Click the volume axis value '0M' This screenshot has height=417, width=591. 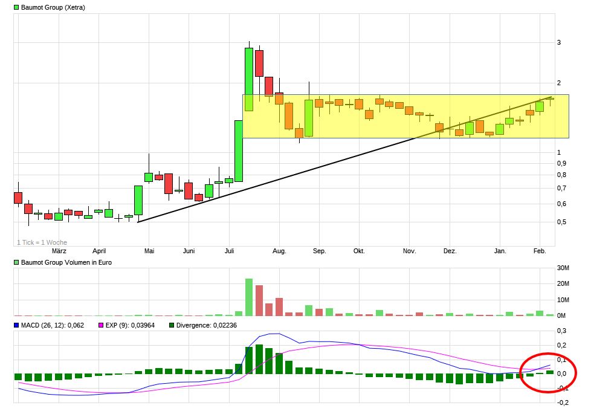561,316
